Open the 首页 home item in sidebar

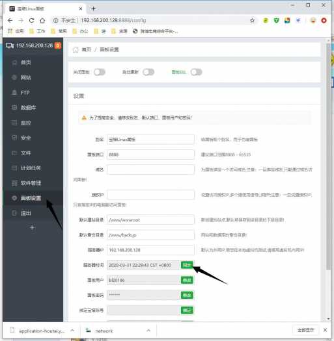pyautogui.click(x=33, y=62)
